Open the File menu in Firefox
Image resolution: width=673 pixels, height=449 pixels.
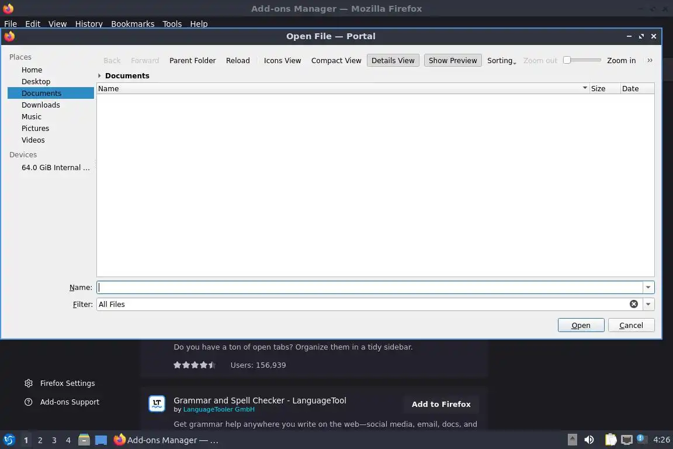click(x=11, y=24)
